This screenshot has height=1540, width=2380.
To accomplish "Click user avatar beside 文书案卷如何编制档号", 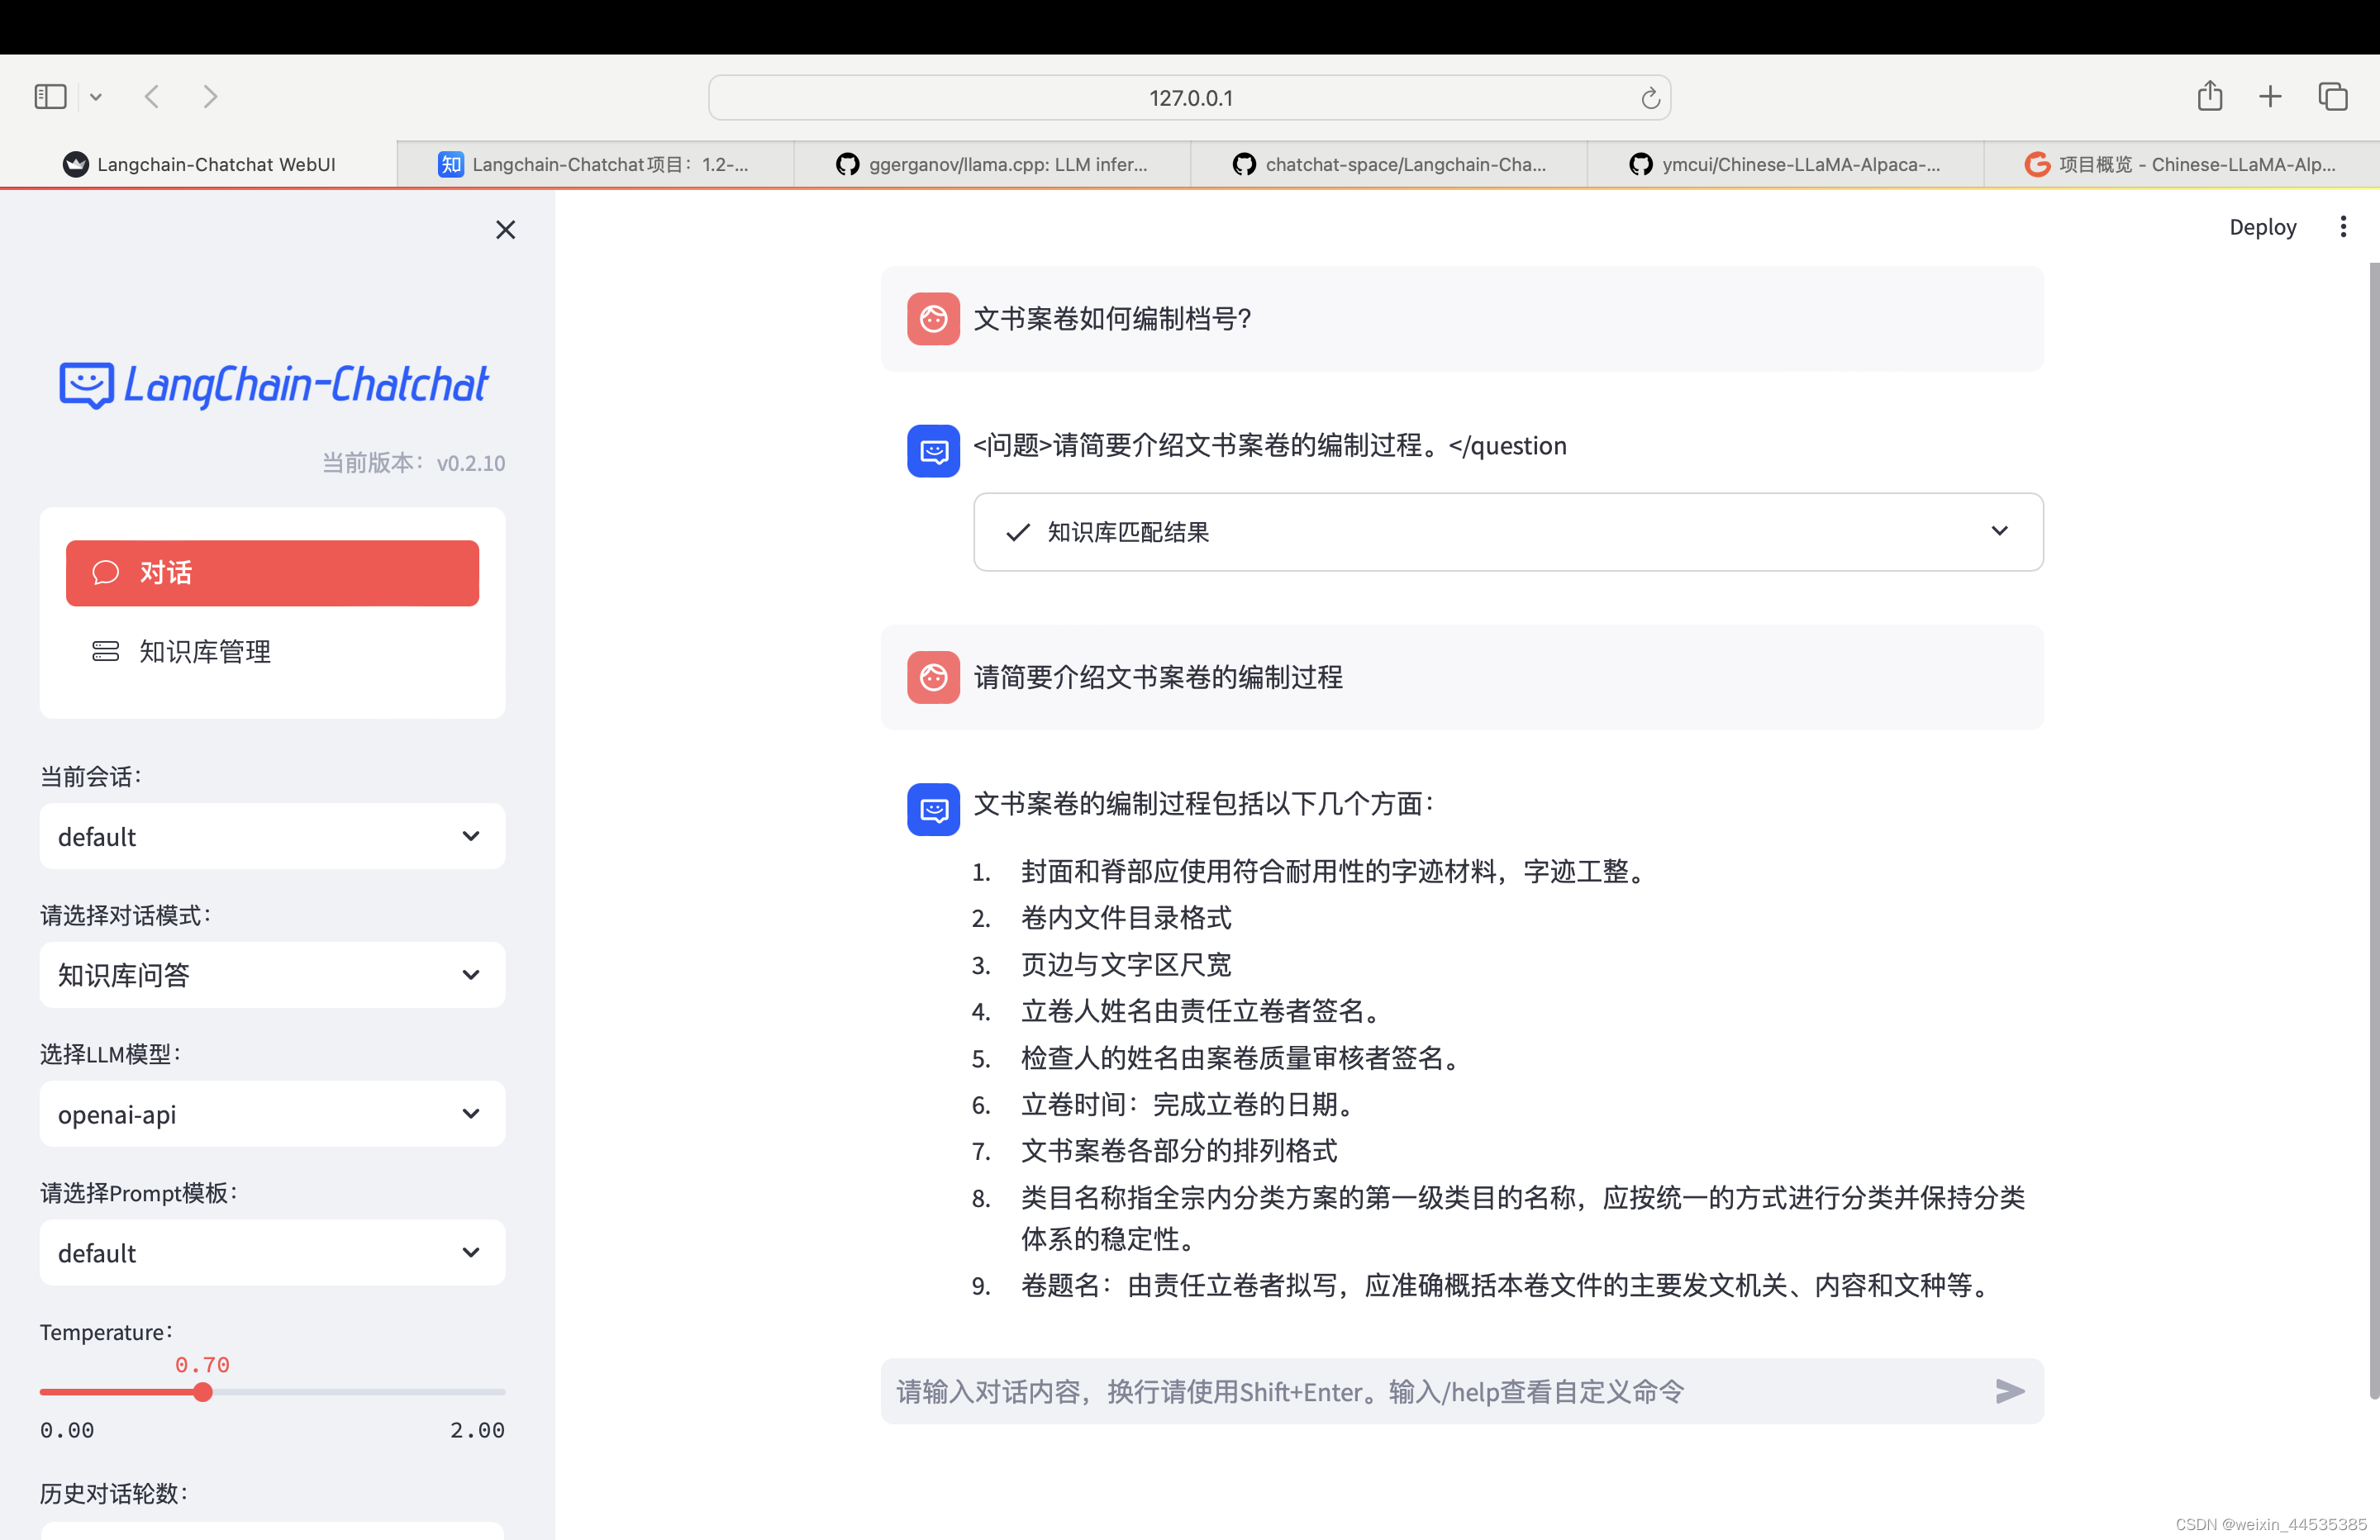I will 933,319.
